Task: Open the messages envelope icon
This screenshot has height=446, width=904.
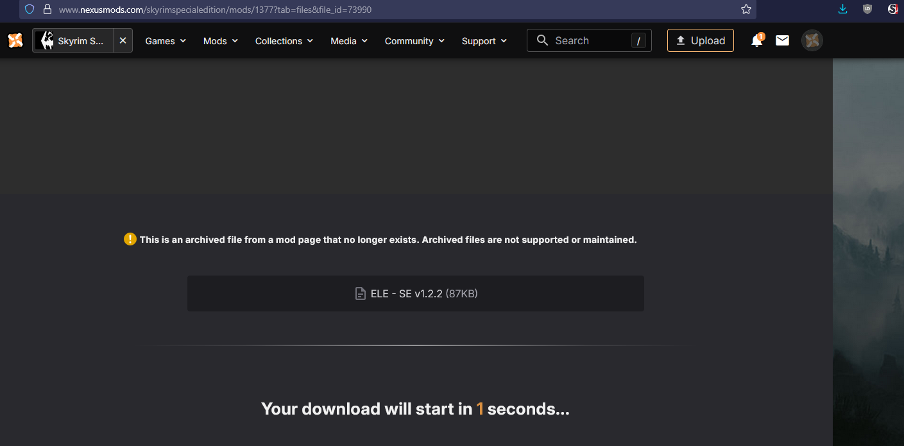Action: point(782,40)
